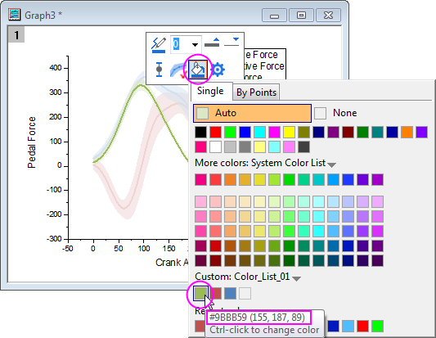Select the blue custom Color_List_01 swatch
This screenshot has height=338, width=436.
click(x=230, y=294)
